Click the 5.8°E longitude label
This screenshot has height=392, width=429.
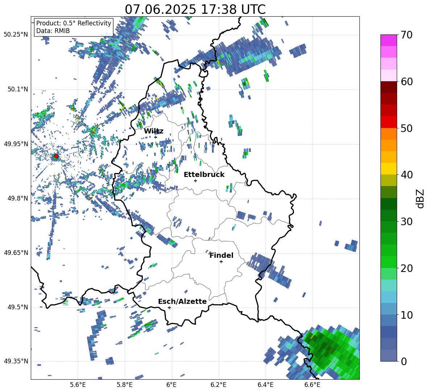point(125,385)
